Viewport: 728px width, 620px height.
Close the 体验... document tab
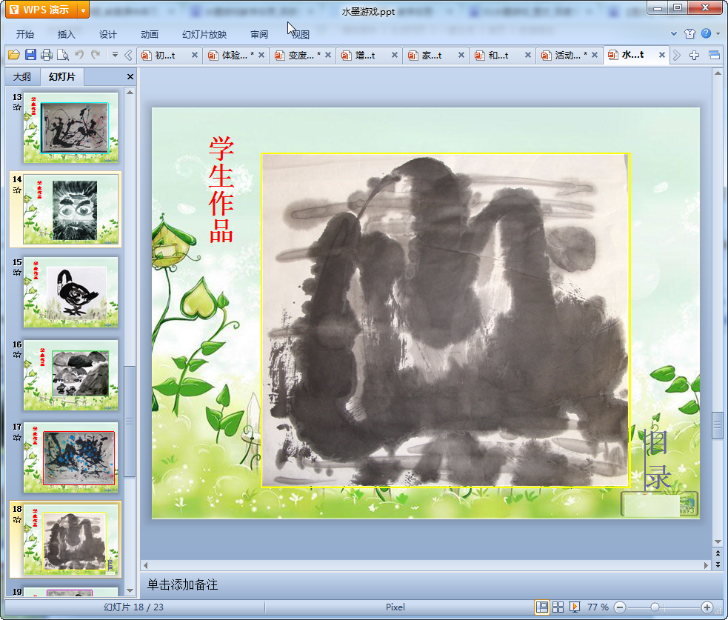(x=261, y=56)
